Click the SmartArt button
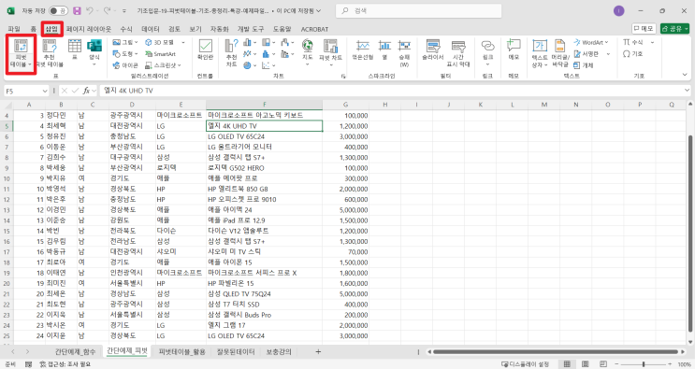 161,54
